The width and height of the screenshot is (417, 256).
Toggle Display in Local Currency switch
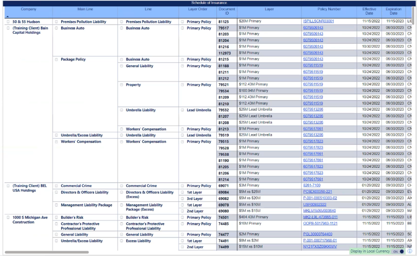399,251
